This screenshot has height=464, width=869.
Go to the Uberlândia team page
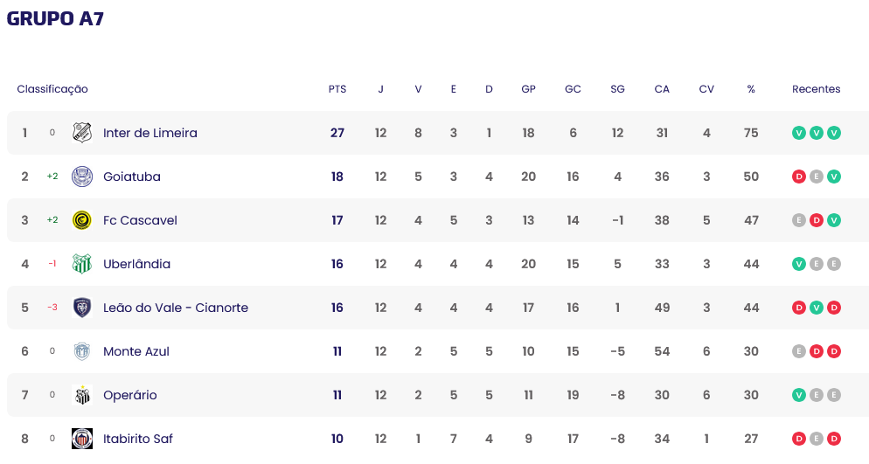click(x=137, y=264)
